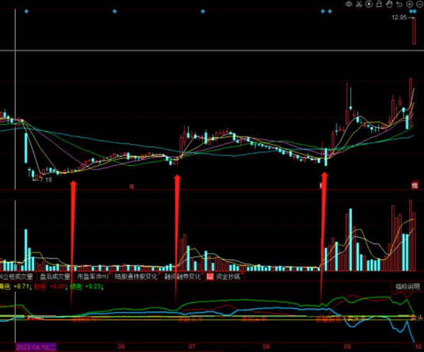Click the 12.95 high price label

coord(399,18)
